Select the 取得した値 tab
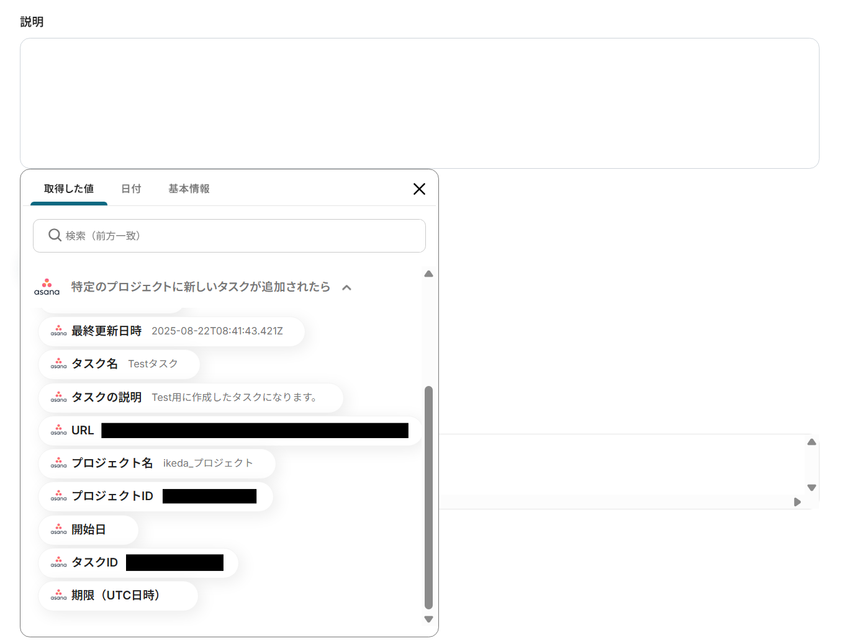Viewport: 845px width, 641px height. (x=68, y=189)
